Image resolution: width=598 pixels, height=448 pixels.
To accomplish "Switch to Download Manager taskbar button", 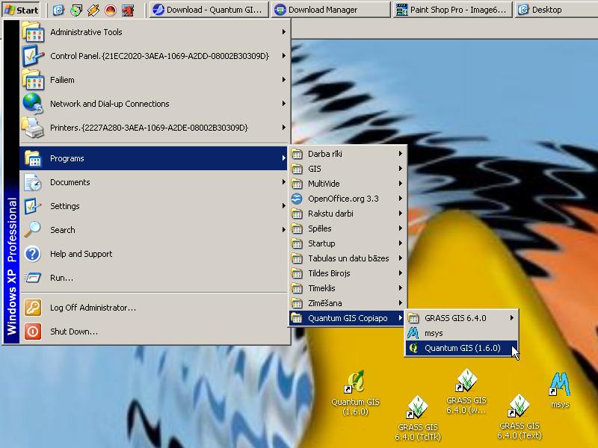I will point(330,10).
